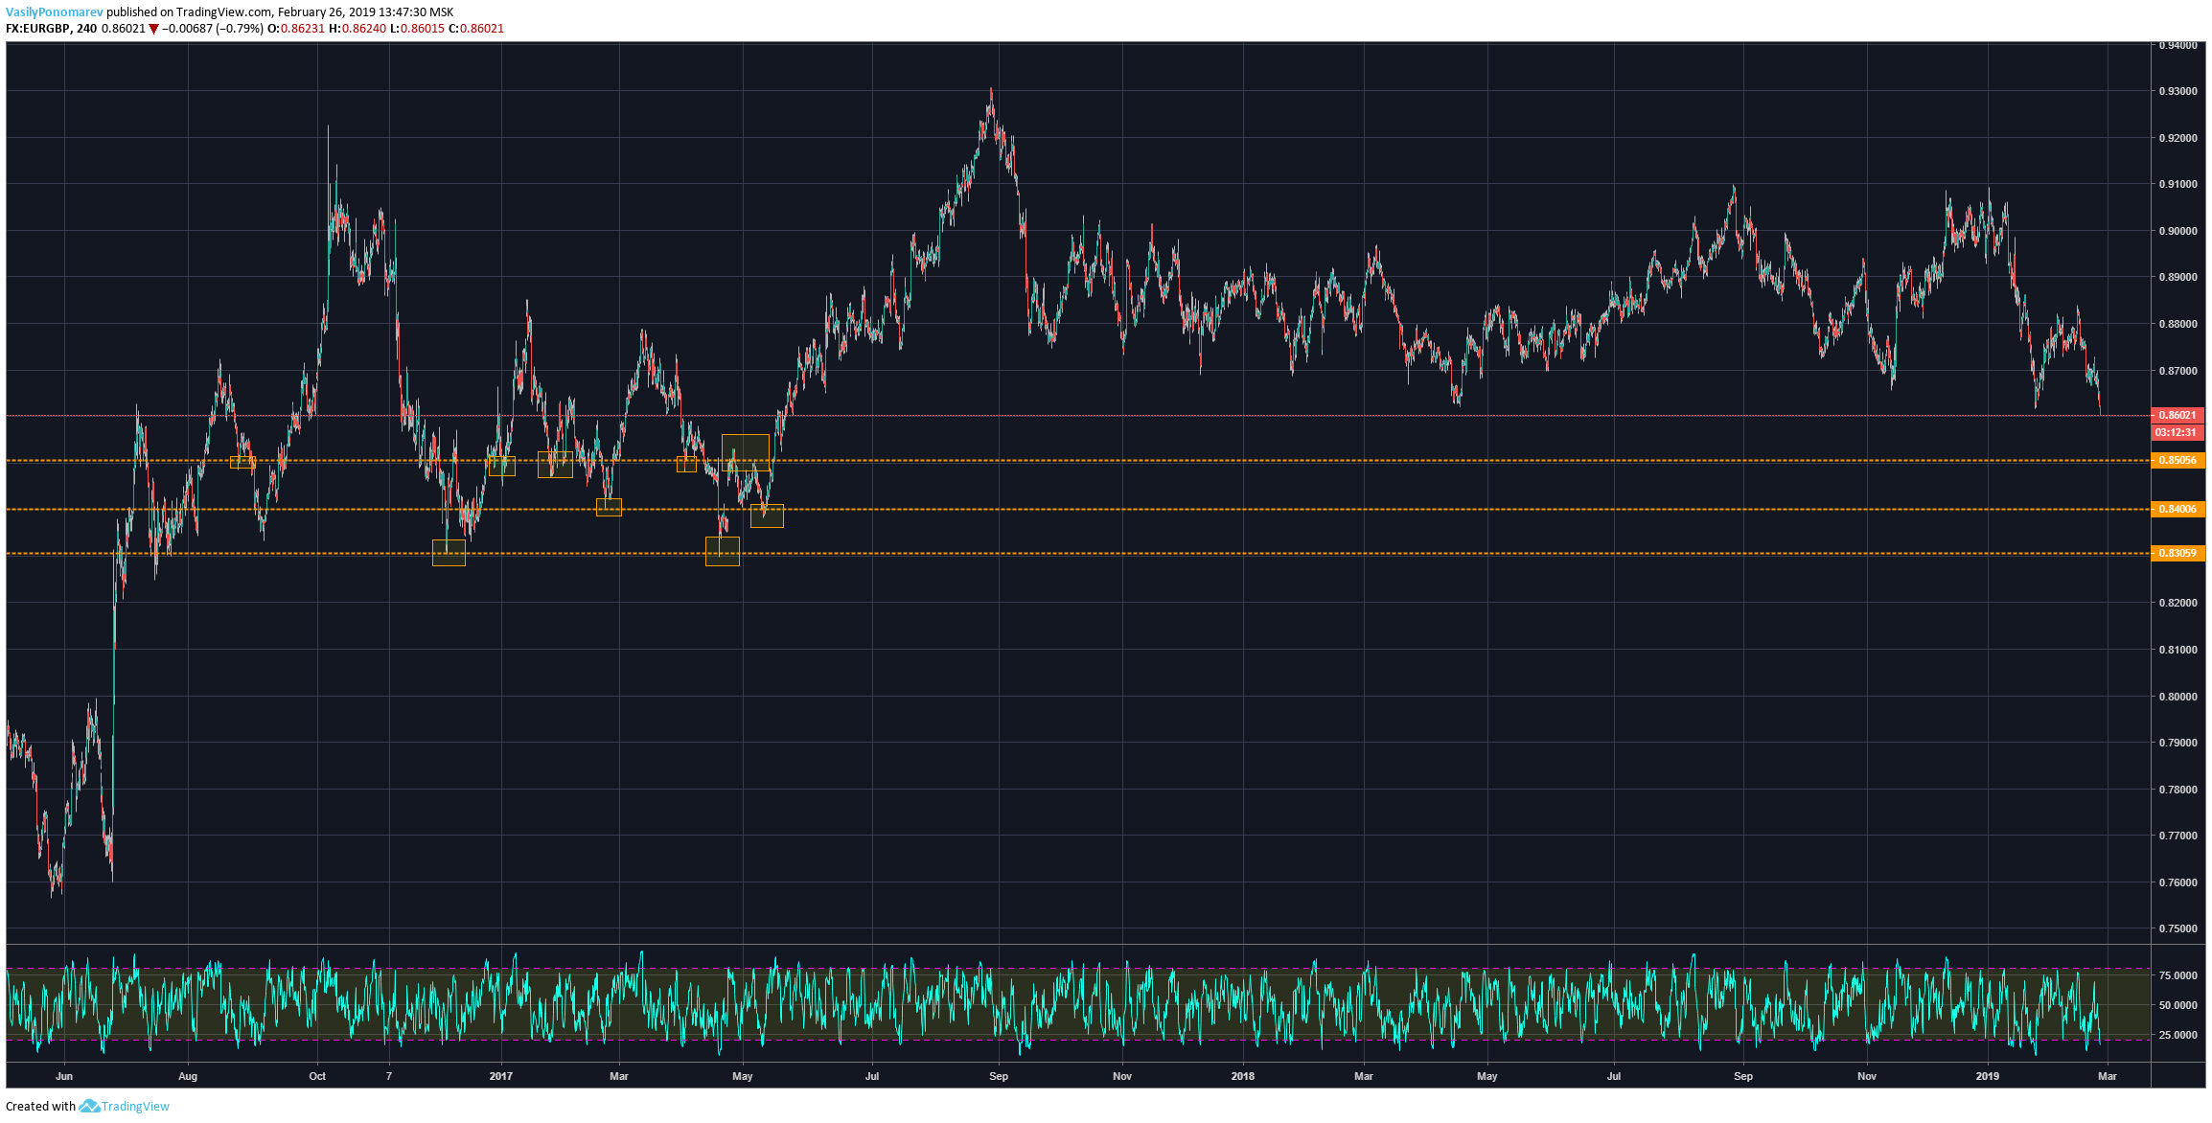Screen dimensions: 2212x1123
Task: Open the TradingView link in footer
Action: click(135, 1106)
